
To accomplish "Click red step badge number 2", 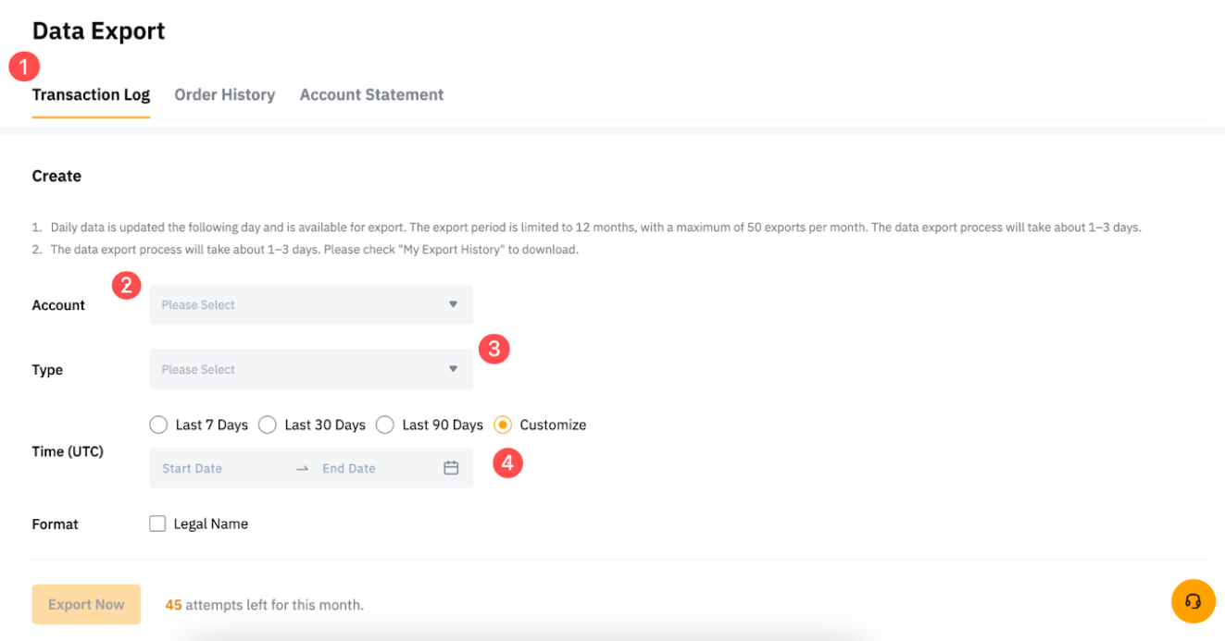I will tap(127, 285).
